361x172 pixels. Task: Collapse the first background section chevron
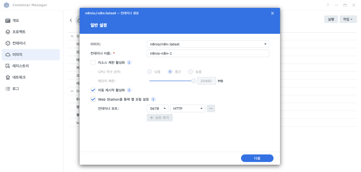coord(72,36)
